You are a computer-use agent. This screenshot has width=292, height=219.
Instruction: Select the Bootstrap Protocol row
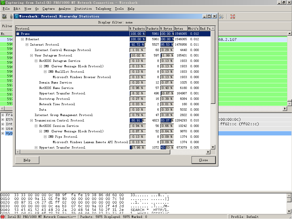pos(113,99)
